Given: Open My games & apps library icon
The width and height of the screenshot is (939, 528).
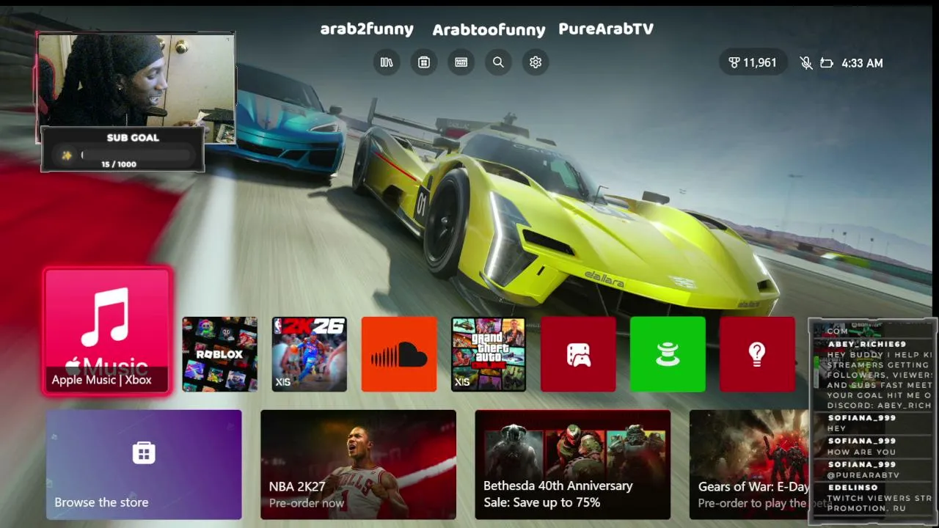Looking at the screenshot, I should pyautogui.click(x=387, y=62).
